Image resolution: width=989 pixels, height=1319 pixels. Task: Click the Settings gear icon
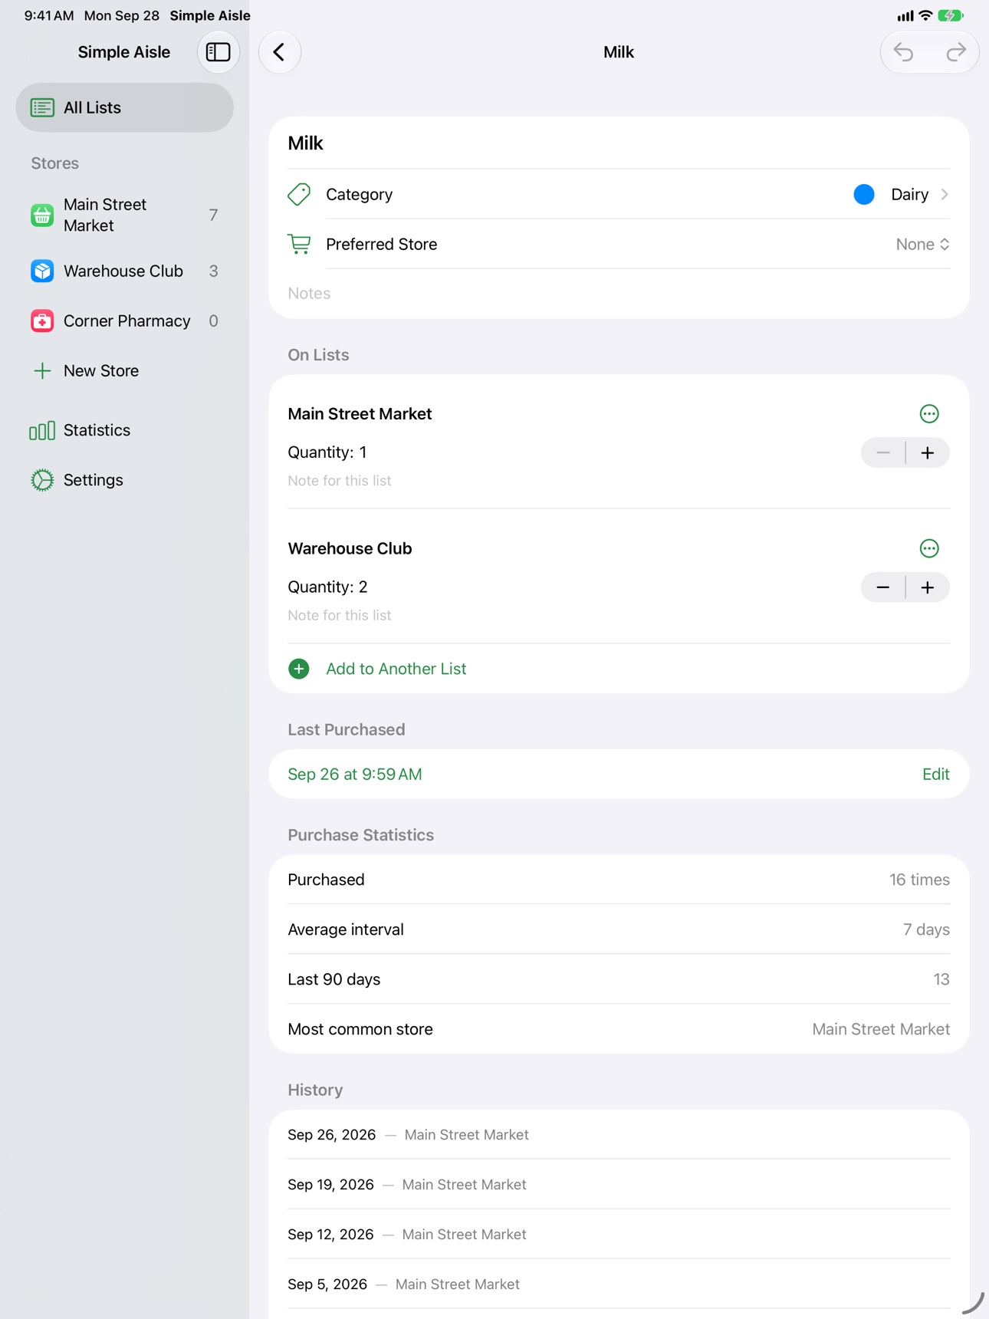coord(42,480)
